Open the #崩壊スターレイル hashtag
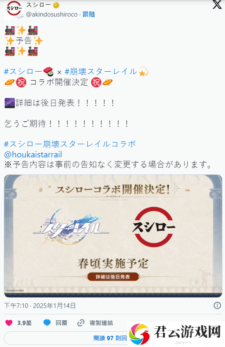Viewport: 225px width, 347px height. coord(101,72)
